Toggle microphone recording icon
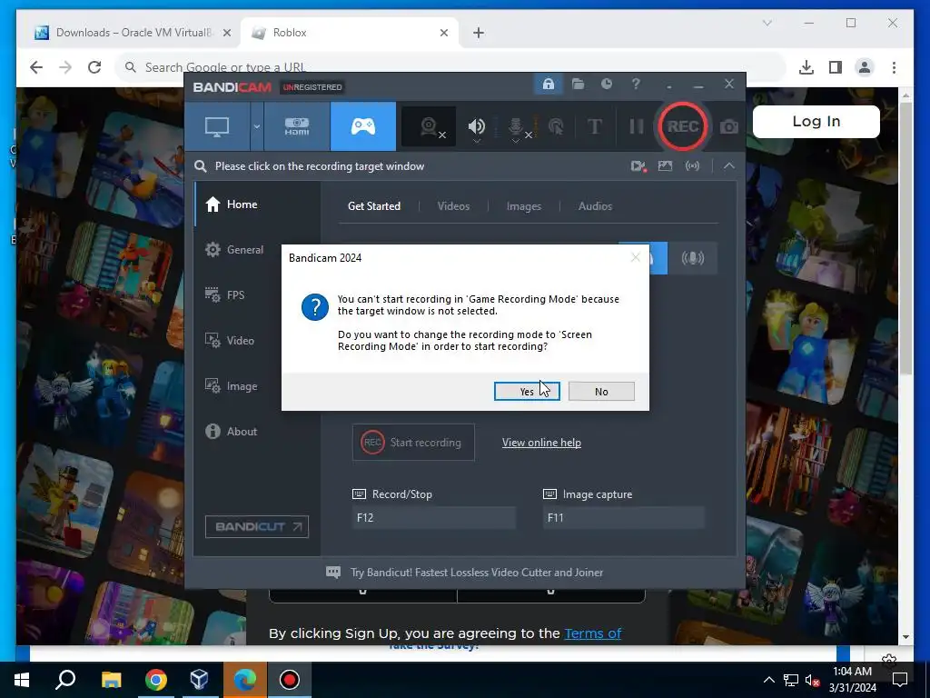 click(516, 126)
